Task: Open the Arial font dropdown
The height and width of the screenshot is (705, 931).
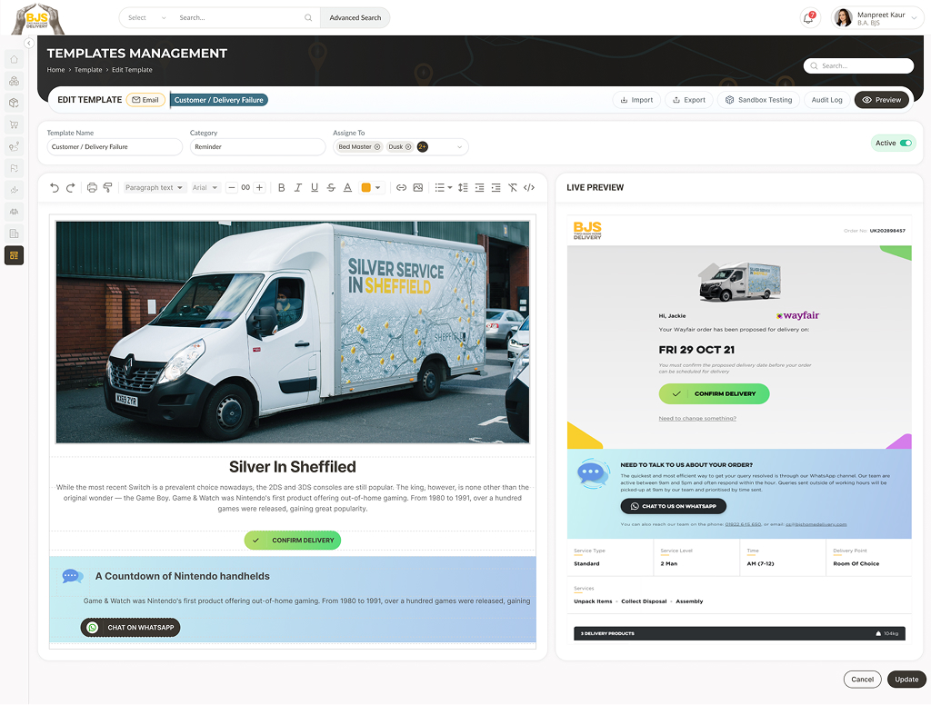Action: tap(205, 188)
